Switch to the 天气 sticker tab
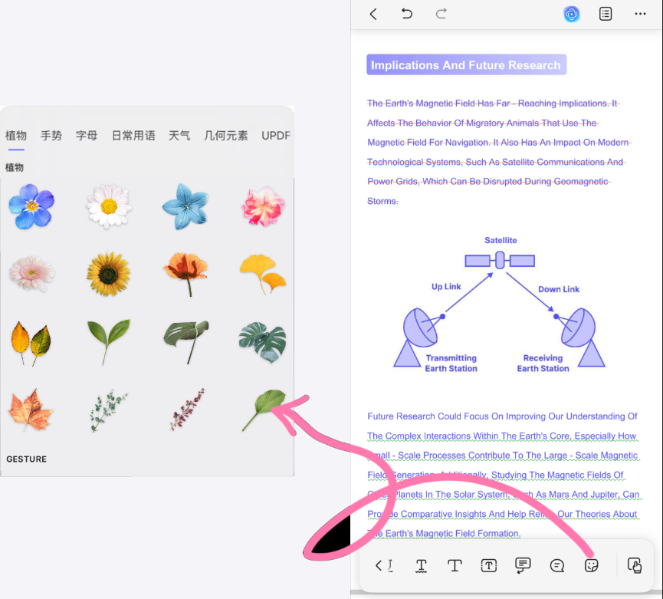663x599 pixels. click(179, 136)
